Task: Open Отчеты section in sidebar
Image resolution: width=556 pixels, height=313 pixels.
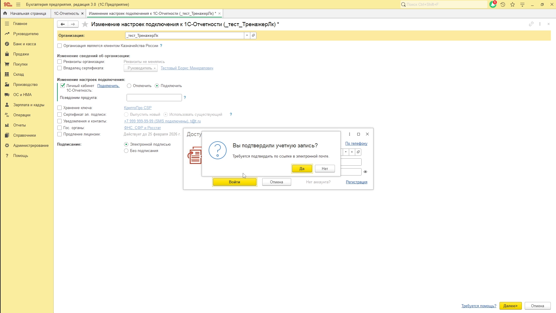Action: 27,125
